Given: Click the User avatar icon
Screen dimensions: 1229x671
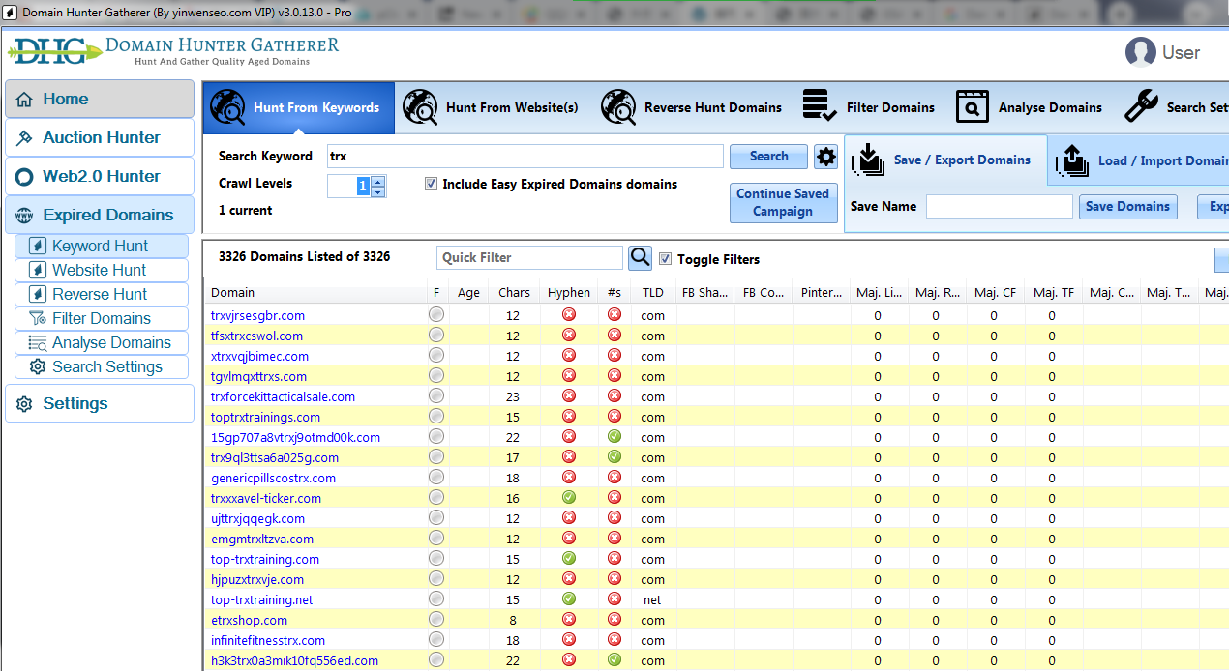Looking at the screenshot, I should pyautogui.click(x=1141, y=52).
